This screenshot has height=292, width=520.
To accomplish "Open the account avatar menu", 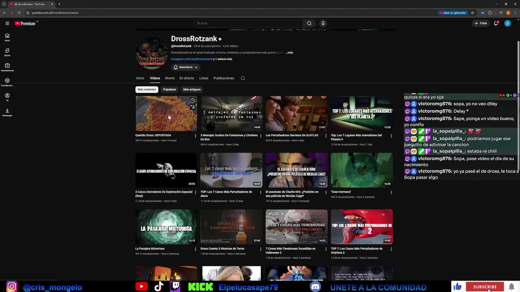I will 507,23.
